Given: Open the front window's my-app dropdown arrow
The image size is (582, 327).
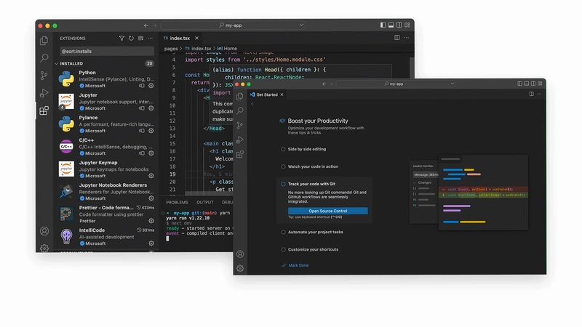Looking at the screenshot, I should [453, 84].
